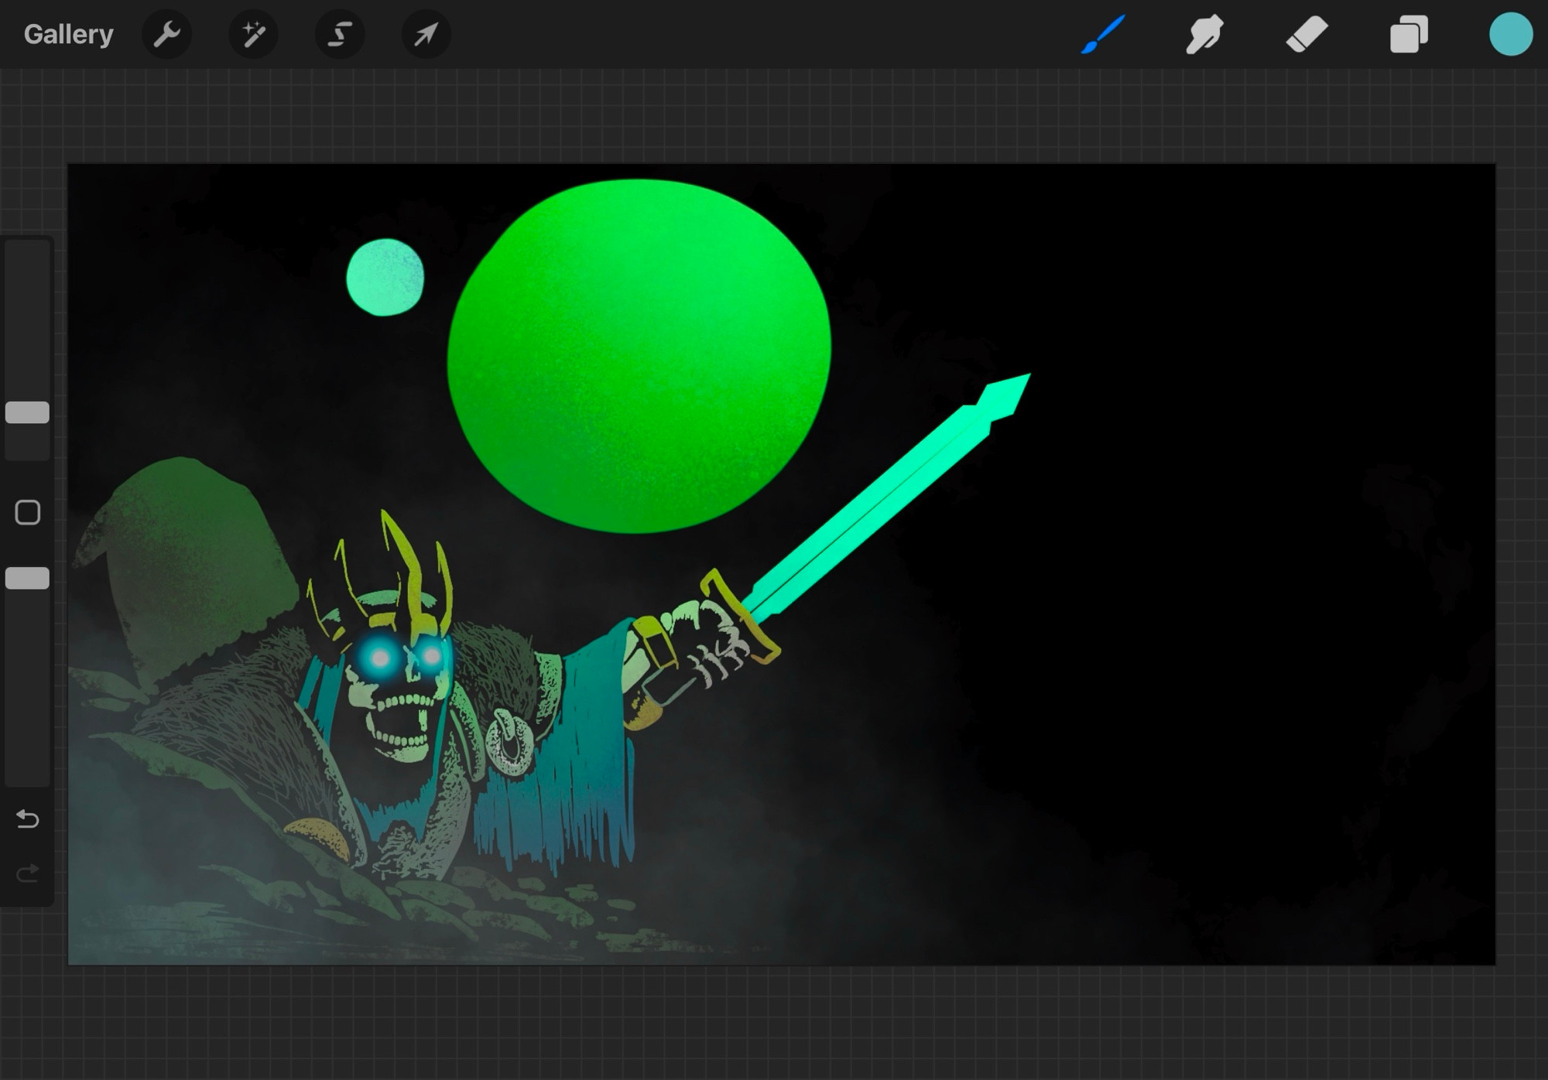Select the Eraser tool
1548x1080 pixels.
[1307, 35]
